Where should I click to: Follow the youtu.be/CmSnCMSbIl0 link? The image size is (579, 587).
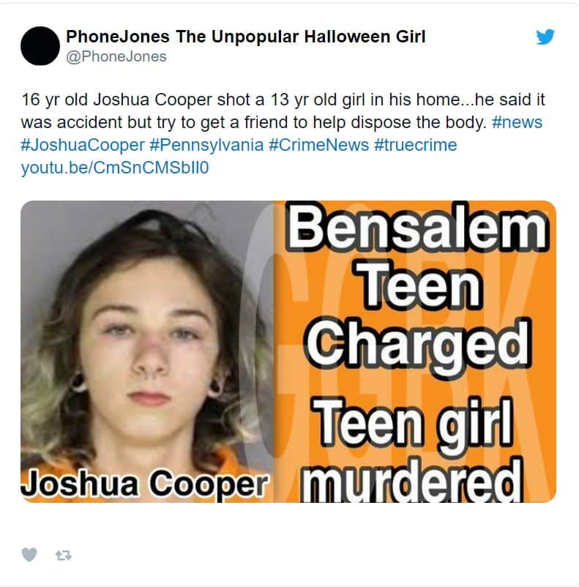pyautogui.click(x=115, y=168)
